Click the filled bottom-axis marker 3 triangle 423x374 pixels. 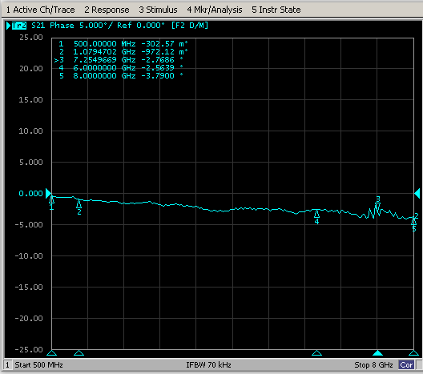[377, 352]
